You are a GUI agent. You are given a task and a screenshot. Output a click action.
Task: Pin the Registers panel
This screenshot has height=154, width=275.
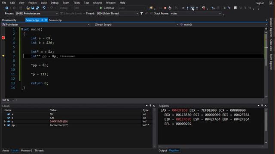coord(262,106)
